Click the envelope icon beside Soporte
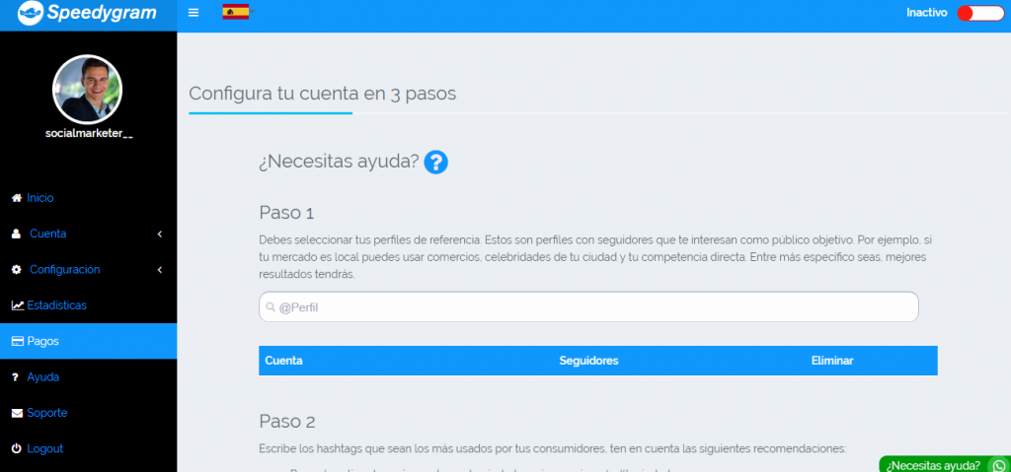Viewport: 1011px width, 472px height. (x=18, y=413)
